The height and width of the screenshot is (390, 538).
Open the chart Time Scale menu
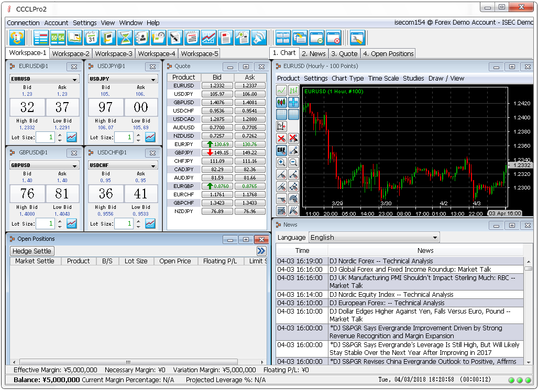(383, 78)
